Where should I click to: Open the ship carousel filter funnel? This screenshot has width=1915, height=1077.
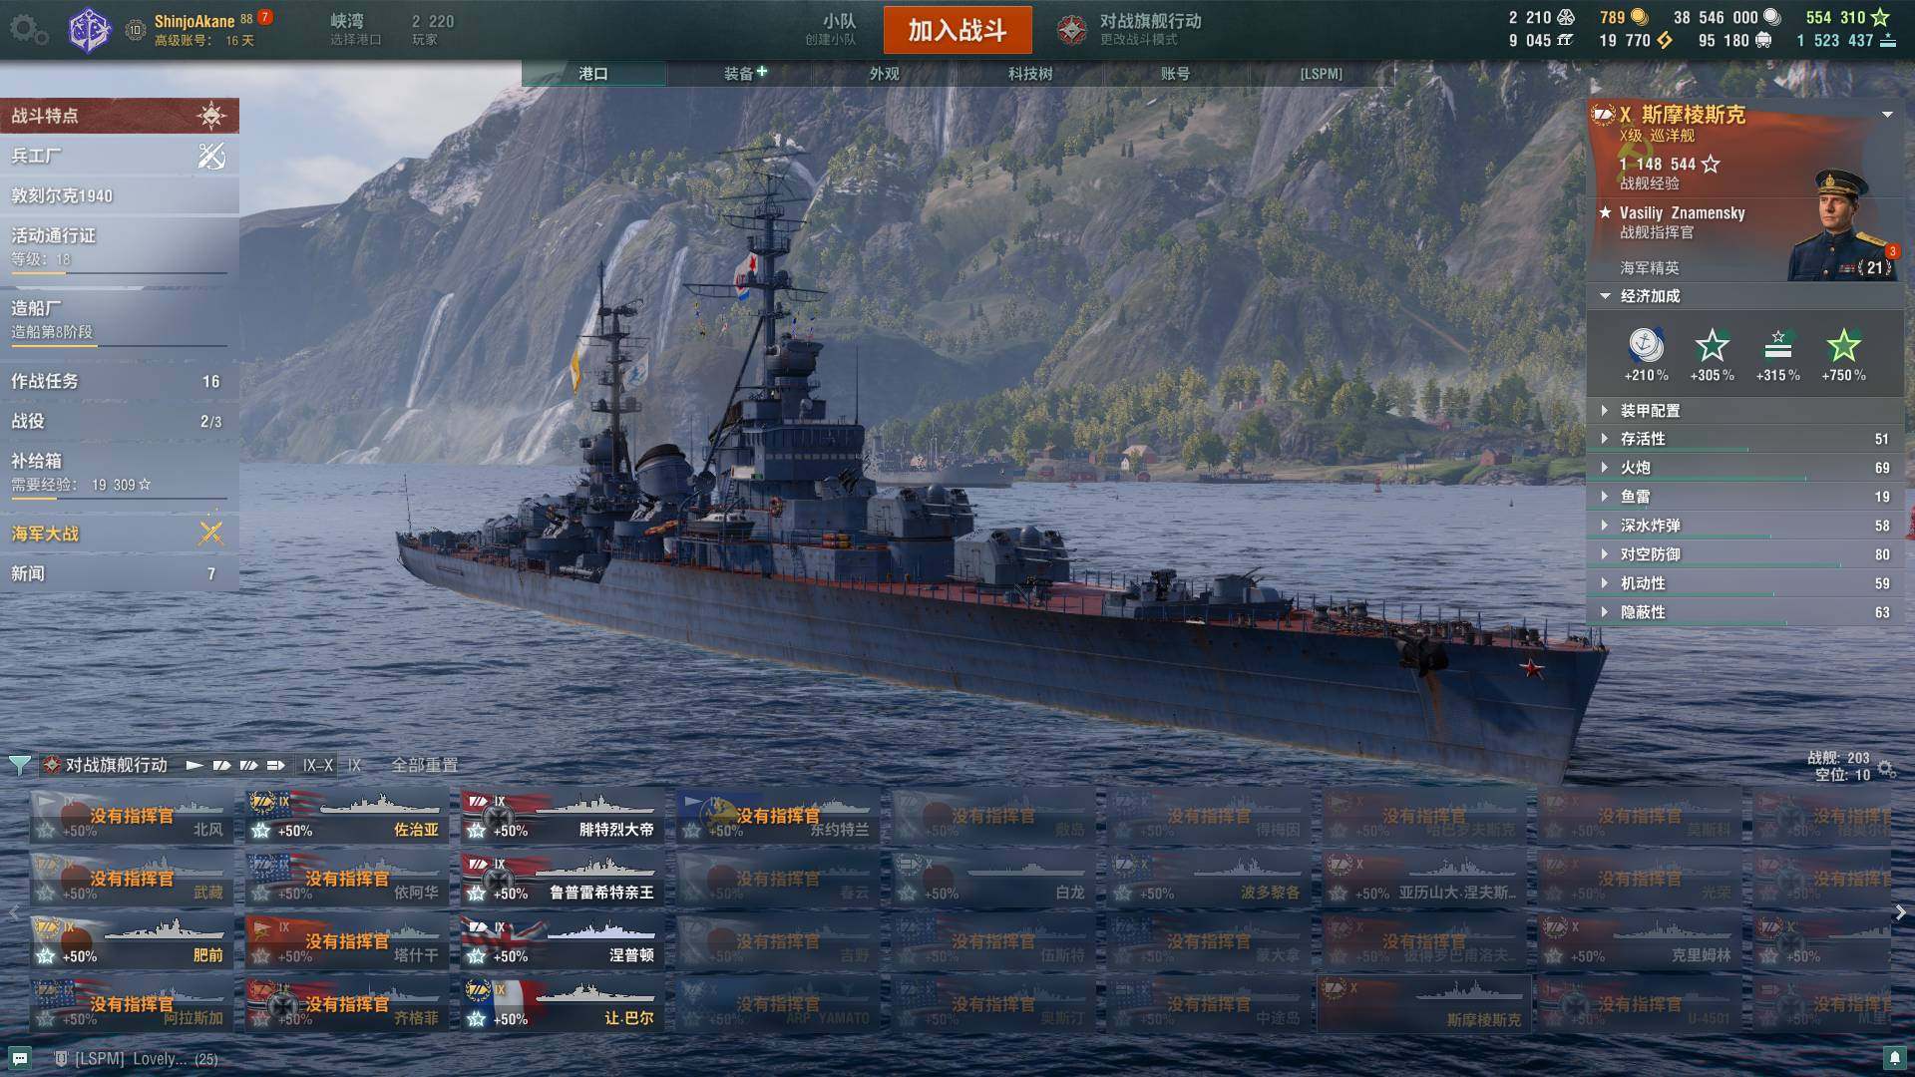pyautogui.click(x=19, y=765)
